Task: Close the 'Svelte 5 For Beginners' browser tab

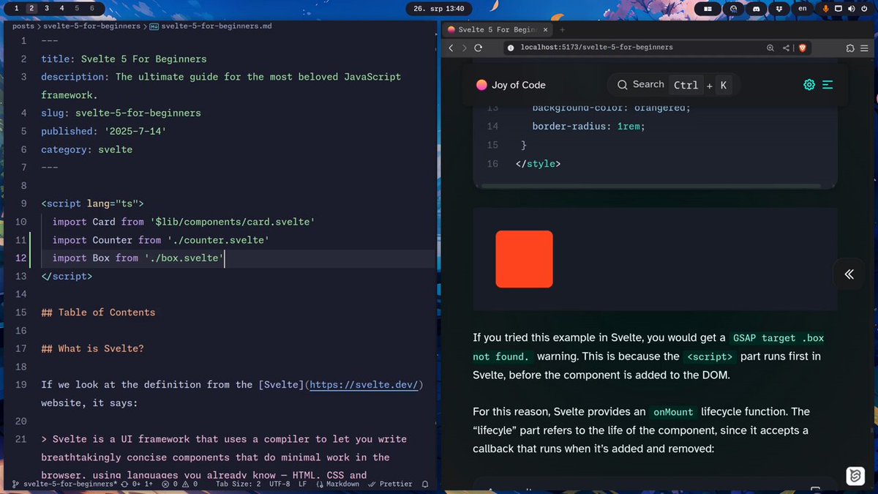Action: (x=546, y=29)
